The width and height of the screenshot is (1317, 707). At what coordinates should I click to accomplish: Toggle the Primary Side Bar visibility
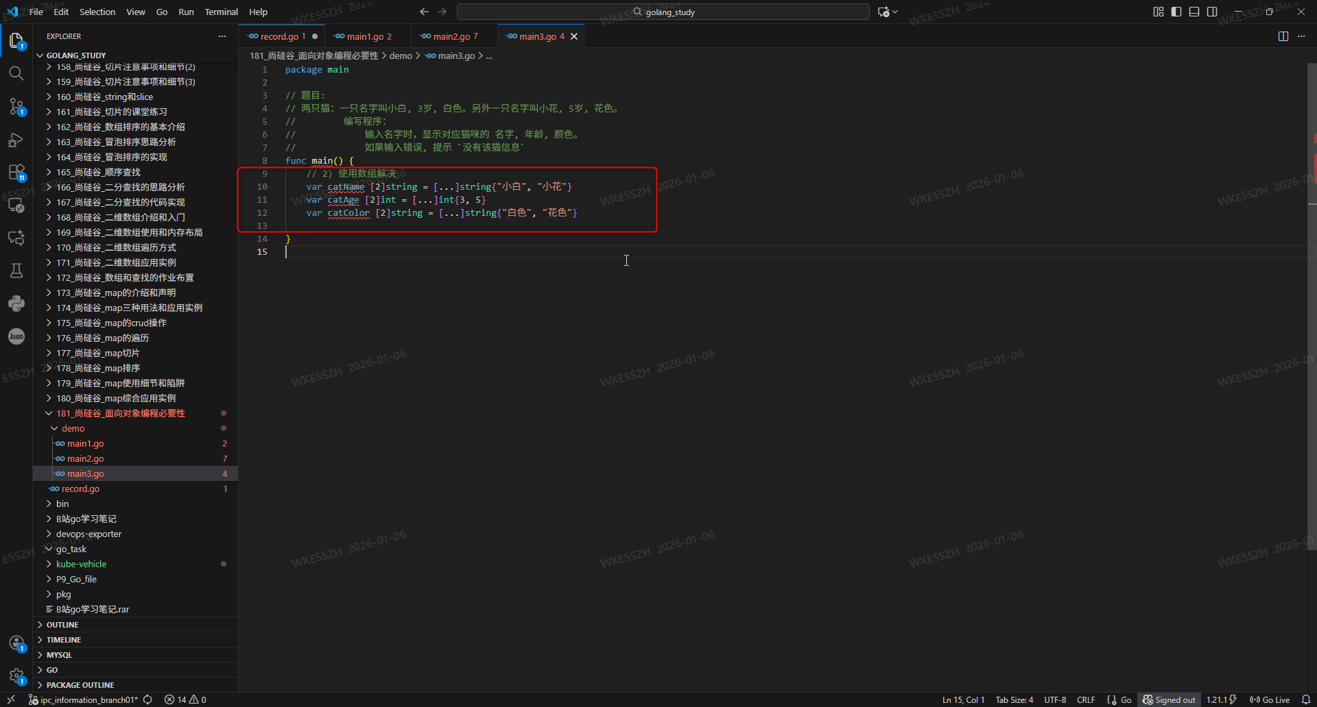[x=1176, y=12]
